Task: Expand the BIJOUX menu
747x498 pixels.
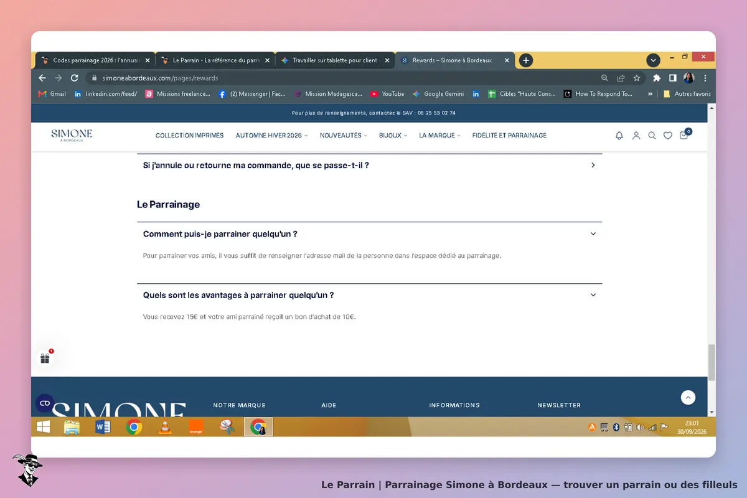Action: (393, 135)
